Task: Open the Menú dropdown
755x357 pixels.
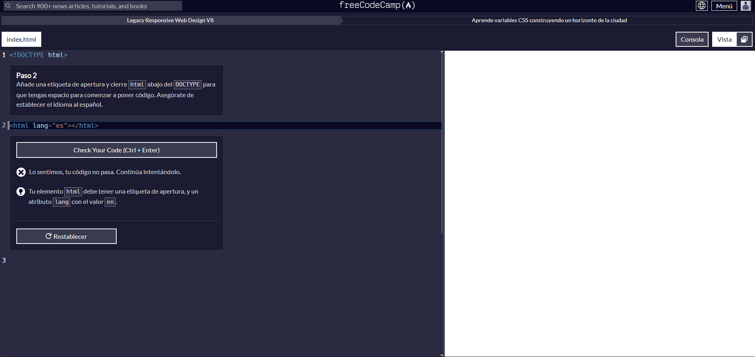Action: click(x=724, y=6)
